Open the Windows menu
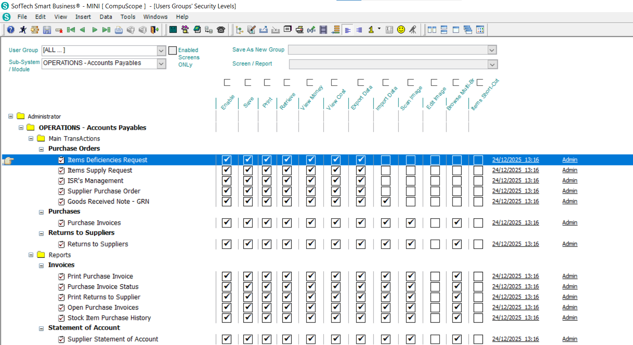The image size is (633, 345). (x=155, y=17)
